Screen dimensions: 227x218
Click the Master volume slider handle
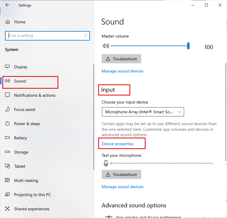point(188,46)
